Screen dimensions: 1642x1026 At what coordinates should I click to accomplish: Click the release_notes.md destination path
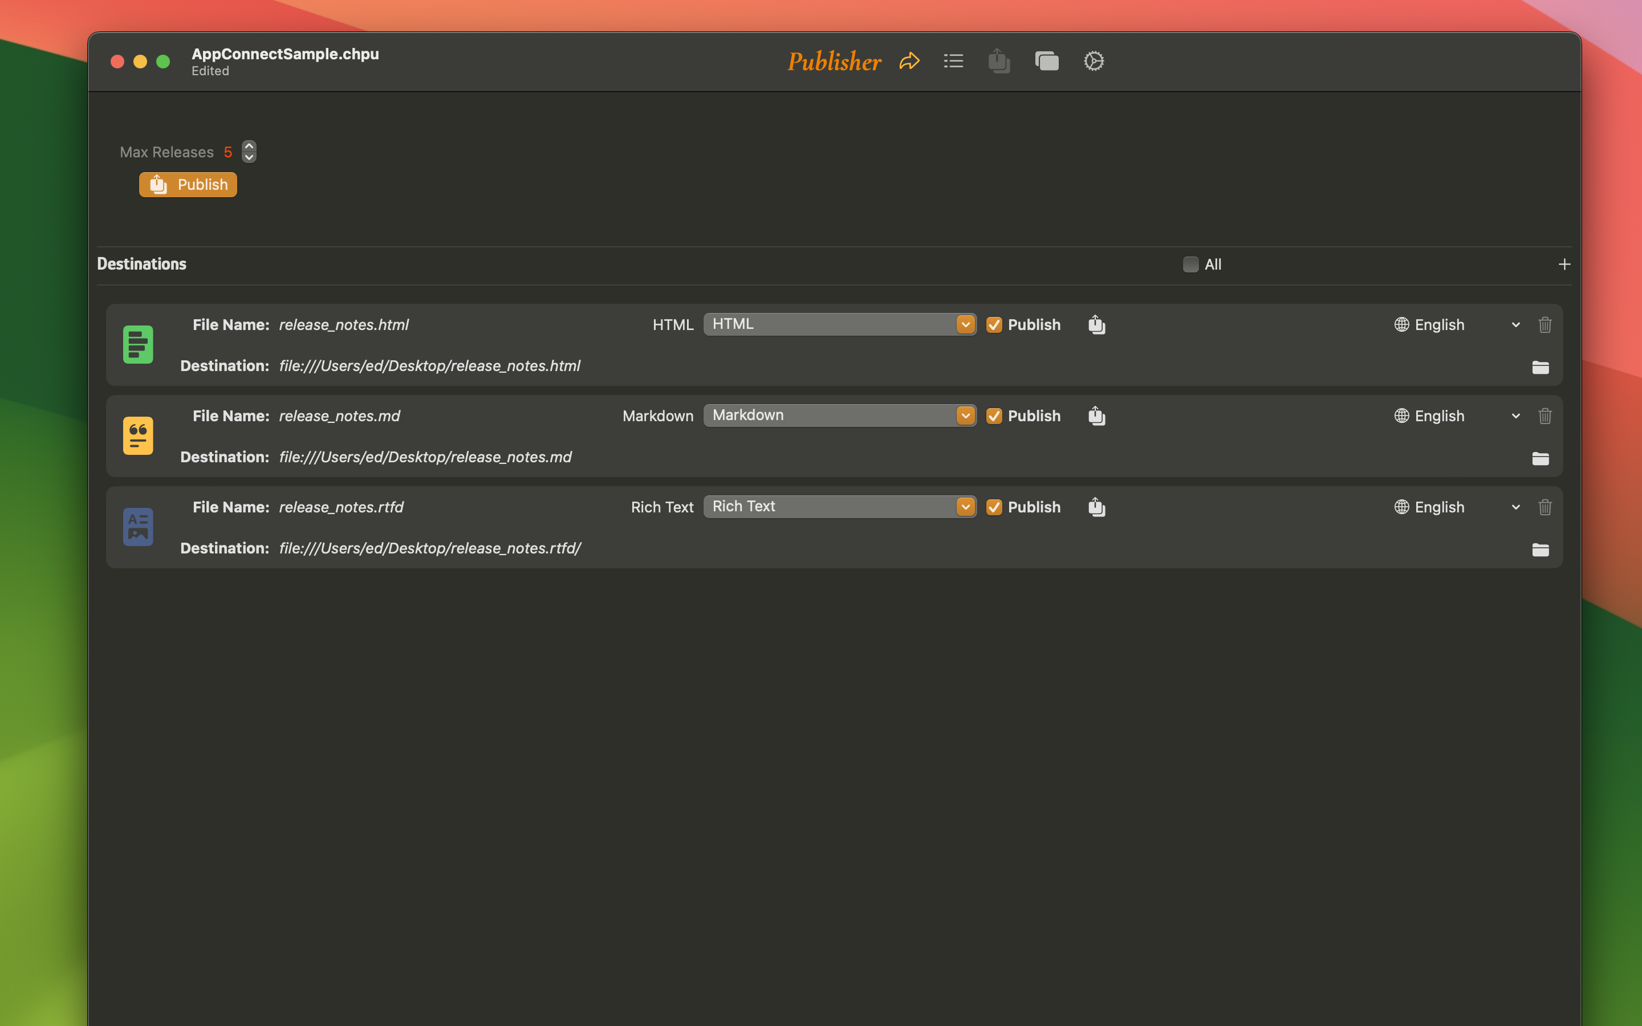(x=425, y=457)
